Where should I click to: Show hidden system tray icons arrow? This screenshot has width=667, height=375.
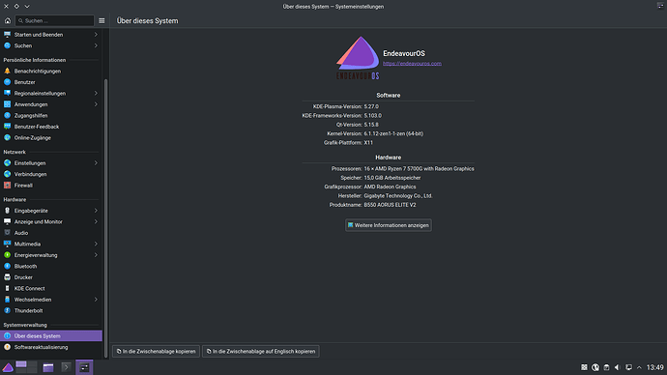coord(639,367)
